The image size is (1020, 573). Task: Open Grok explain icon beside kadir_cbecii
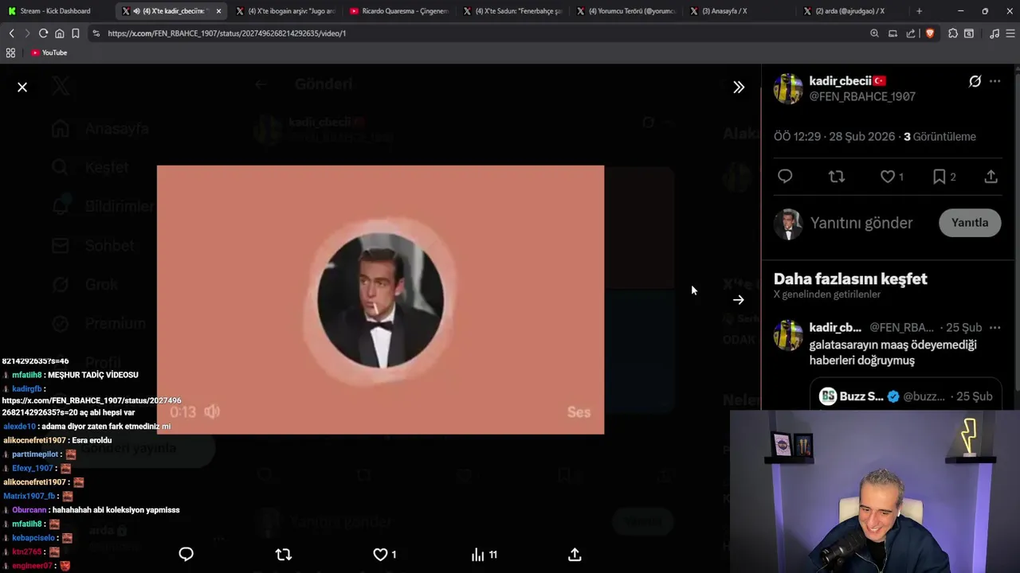pyautogui.click(x=975, y=81)
